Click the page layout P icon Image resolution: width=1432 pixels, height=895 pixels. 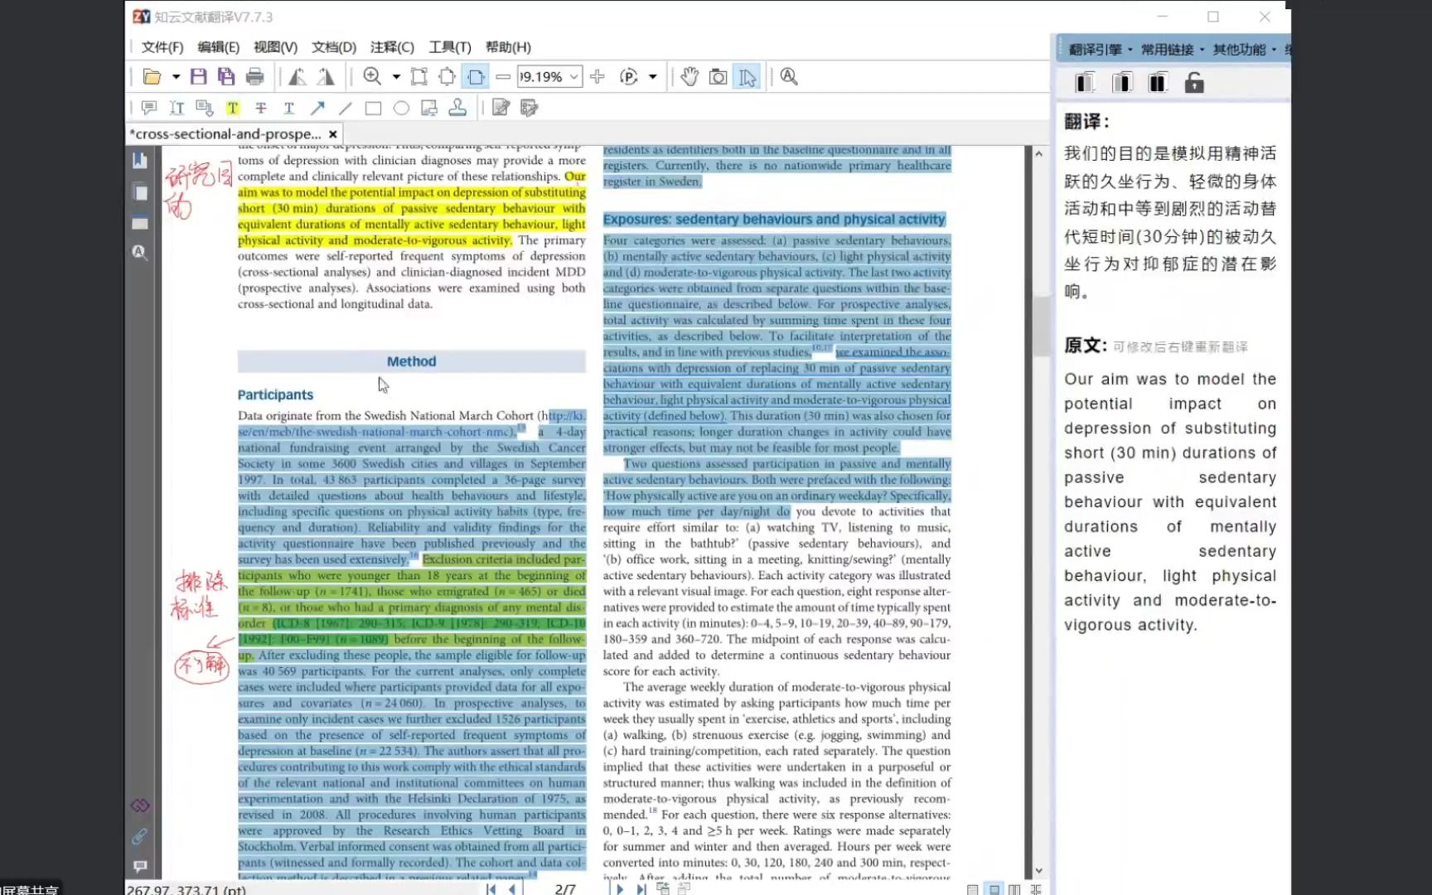[x=629, y=77]
